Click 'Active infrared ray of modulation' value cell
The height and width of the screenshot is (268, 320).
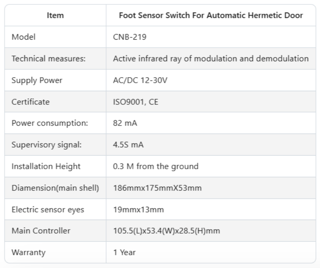pyautogui.click(x=211, y=59)
